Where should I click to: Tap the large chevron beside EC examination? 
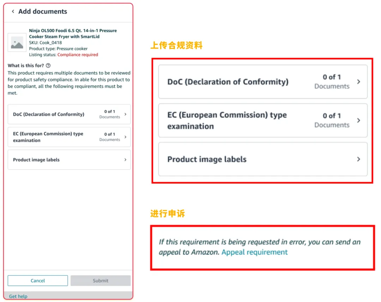coord(359,121)
